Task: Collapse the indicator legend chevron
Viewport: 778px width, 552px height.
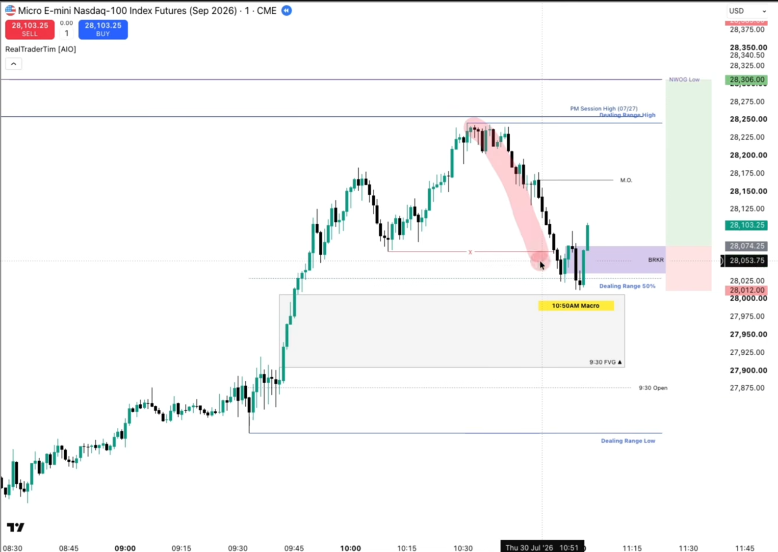Action: click(x=14, y=64)
